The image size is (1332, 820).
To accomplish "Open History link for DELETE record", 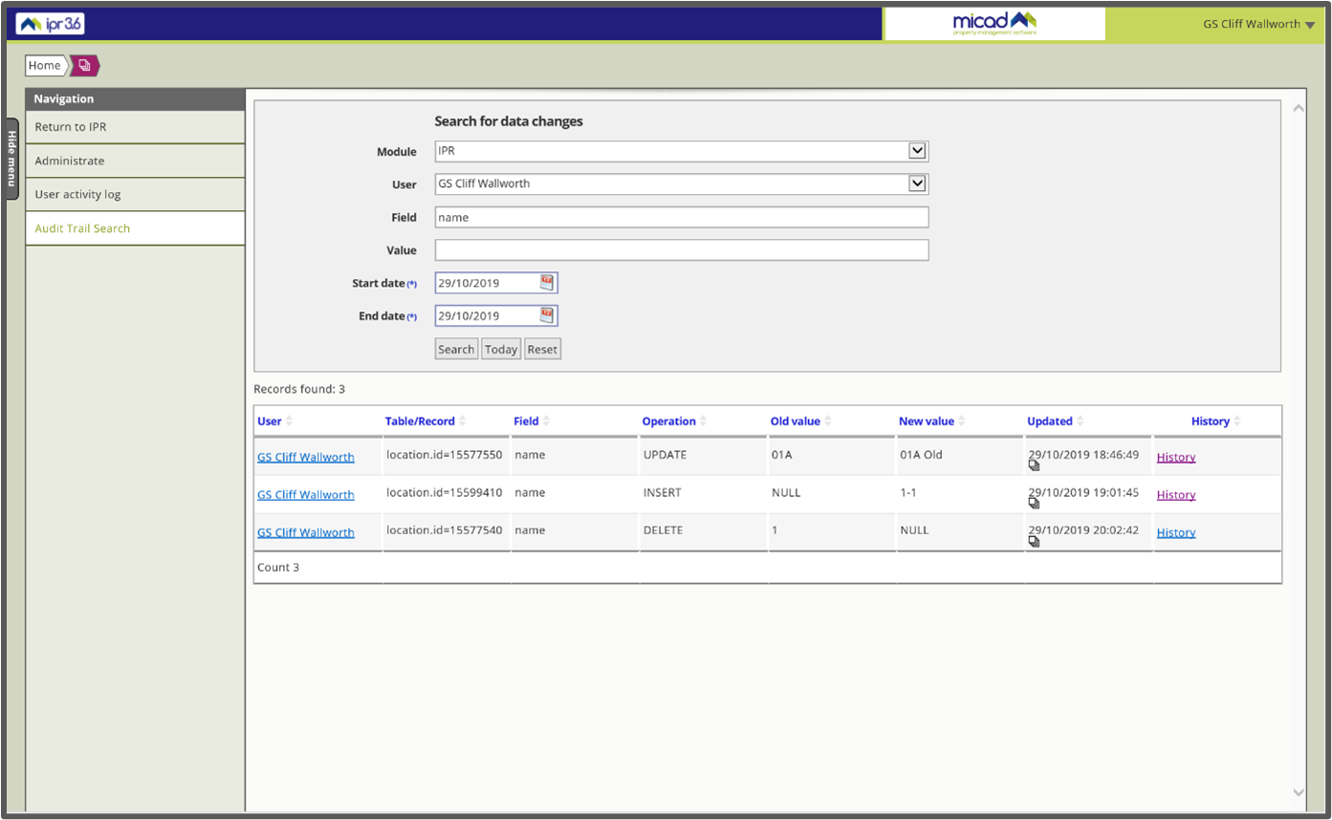I will [x=1175, y=532].
